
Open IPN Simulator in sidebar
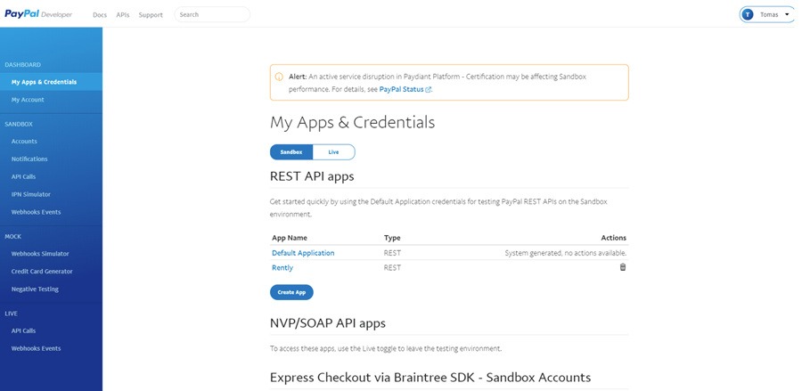click(30, 194)
